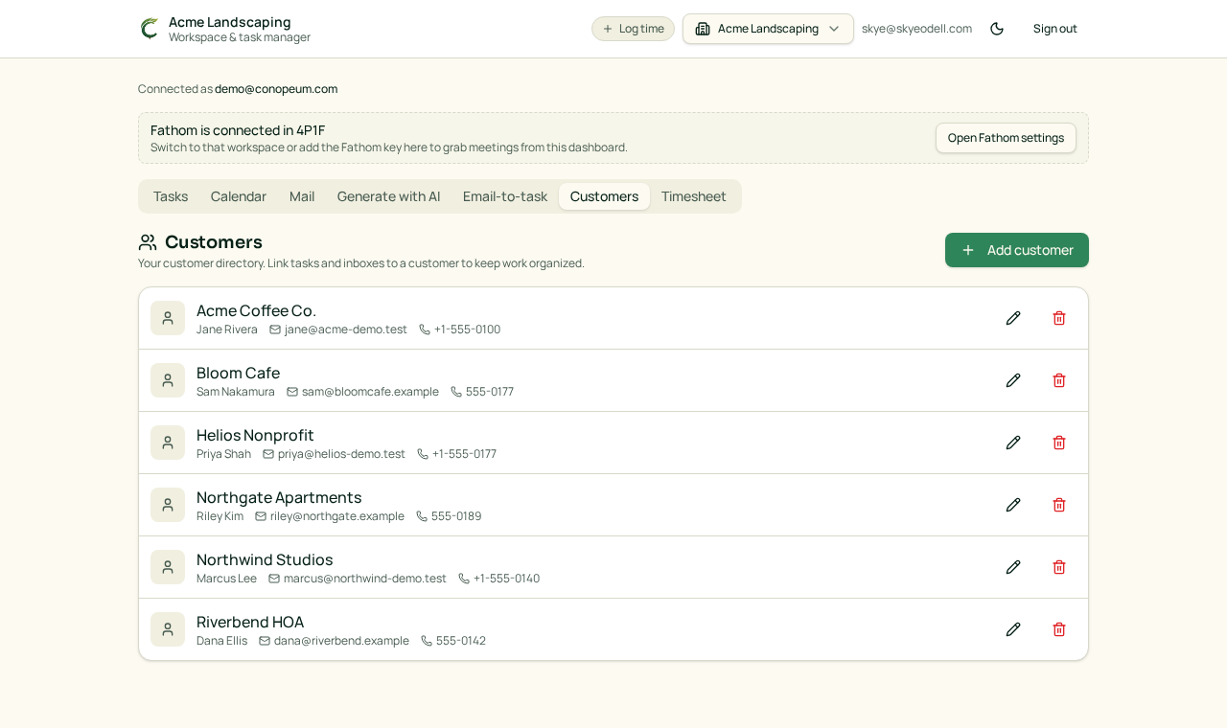Open the Calendar tab
Screen dimensions: 1227x728
[239, 196]
